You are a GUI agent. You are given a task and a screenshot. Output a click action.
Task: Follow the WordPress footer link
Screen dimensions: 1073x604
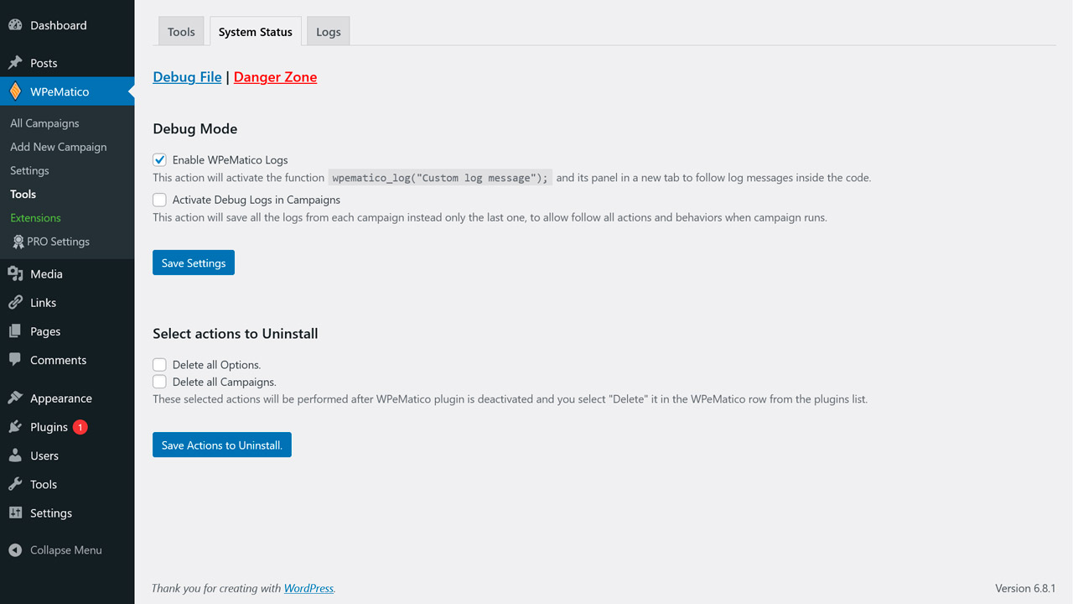point(308,589)
